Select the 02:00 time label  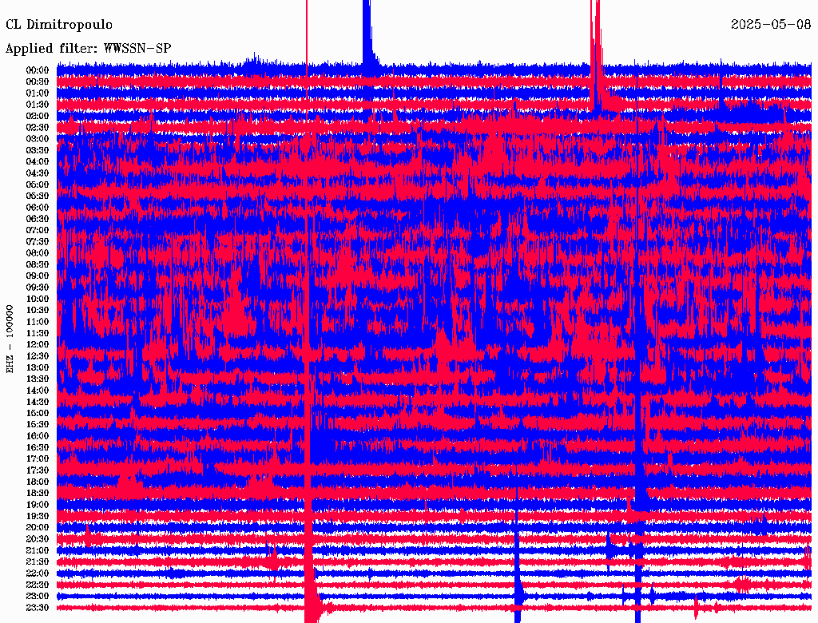(38, 117)
